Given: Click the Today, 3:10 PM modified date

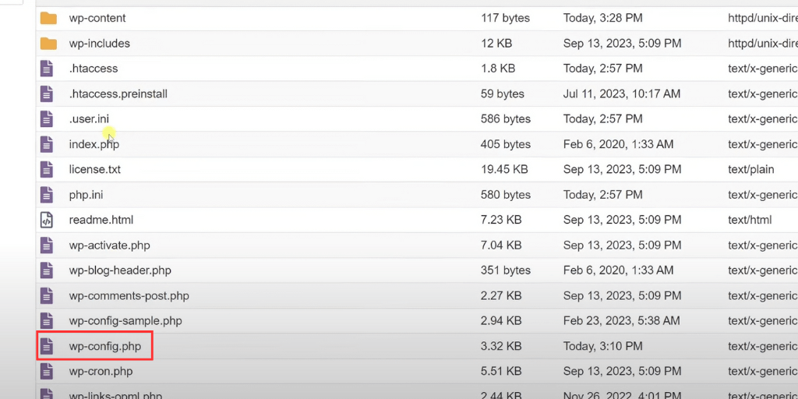Looking at the screenshot, I should pyautogui.click(x=603, y=347).
